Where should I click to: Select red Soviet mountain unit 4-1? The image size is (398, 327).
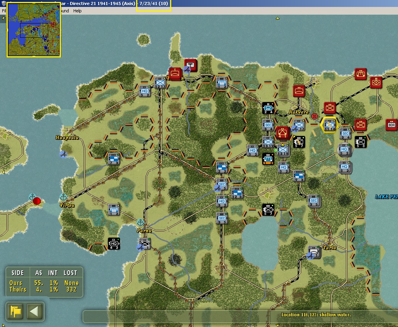(282, 132)
